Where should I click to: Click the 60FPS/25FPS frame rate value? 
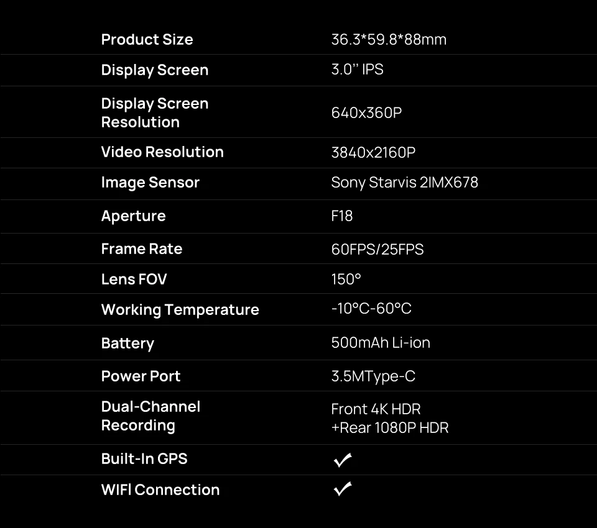point(377,249)
